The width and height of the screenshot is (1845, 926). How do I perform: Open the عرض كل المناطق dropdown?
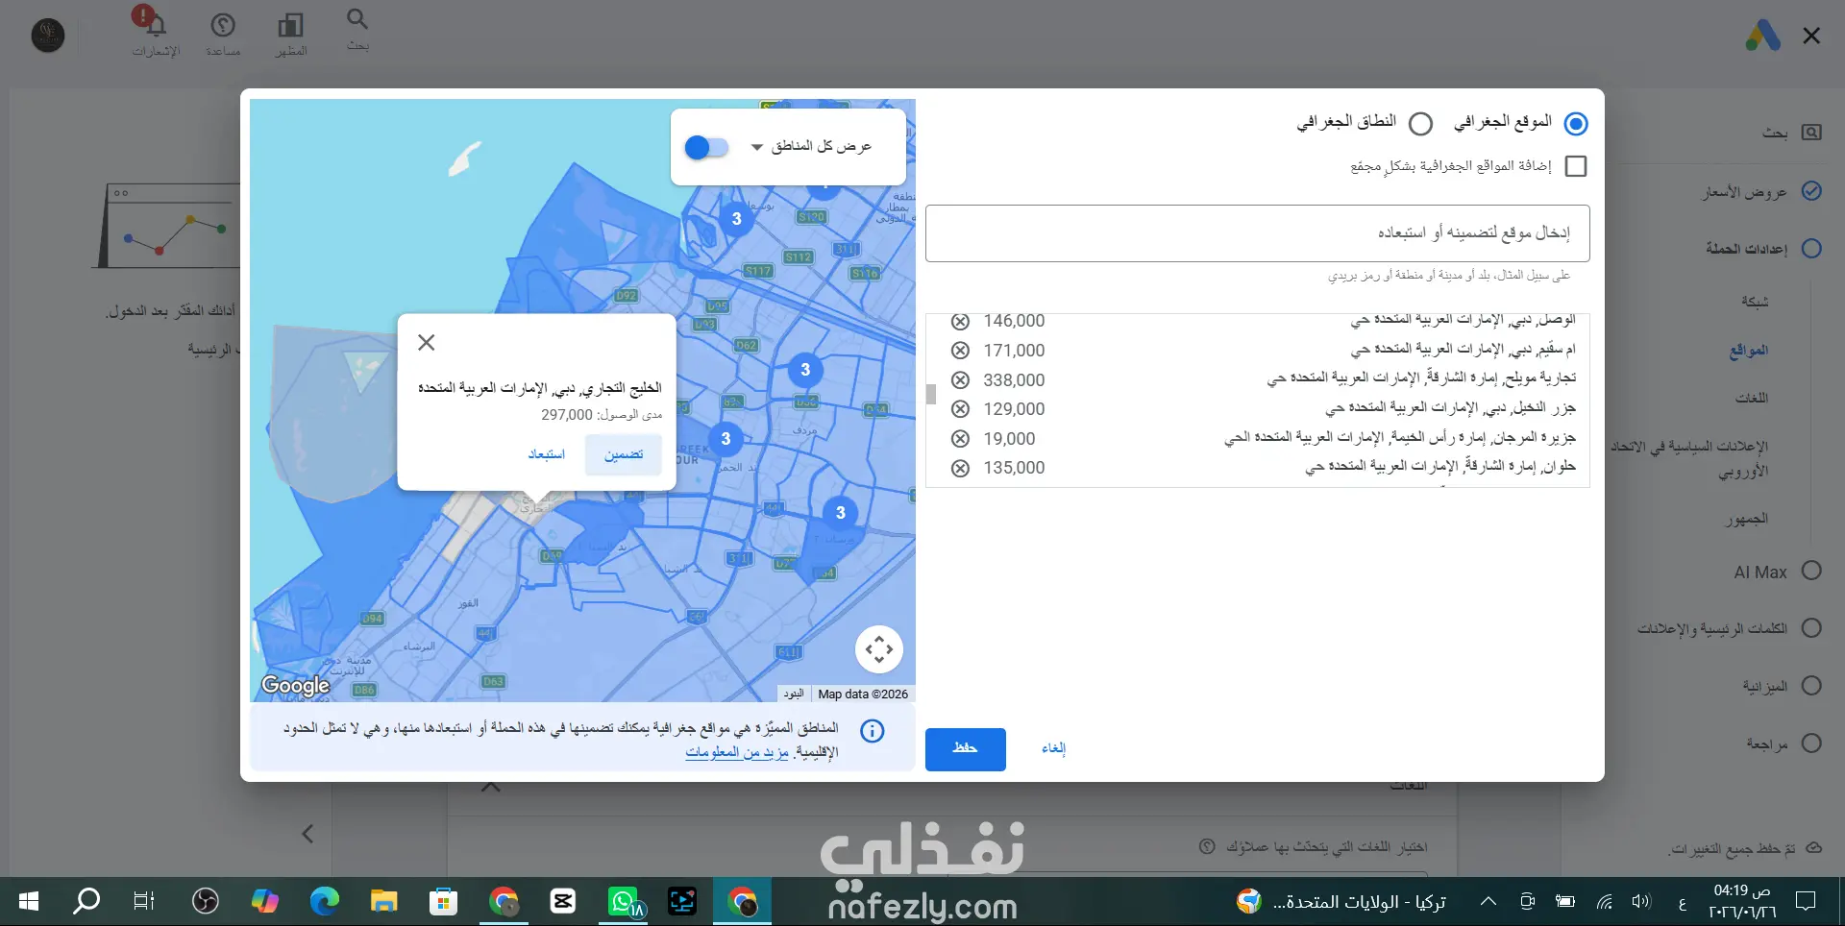point(812,147)
